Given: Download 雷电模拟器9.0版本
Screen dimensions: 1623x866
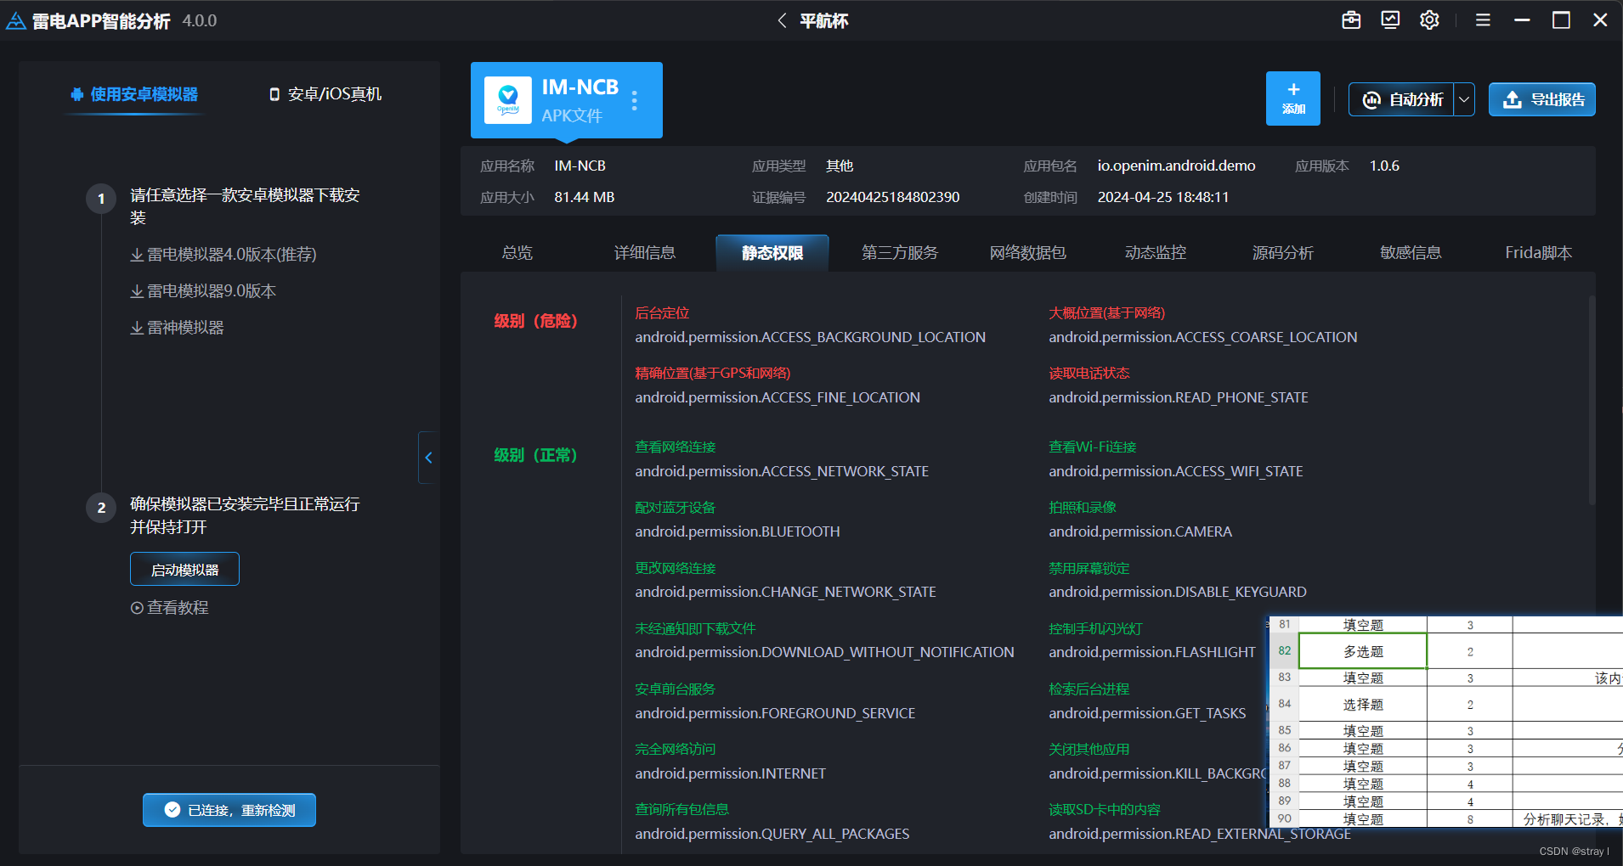Looking at the screenshot, I should tap(203, 291).
